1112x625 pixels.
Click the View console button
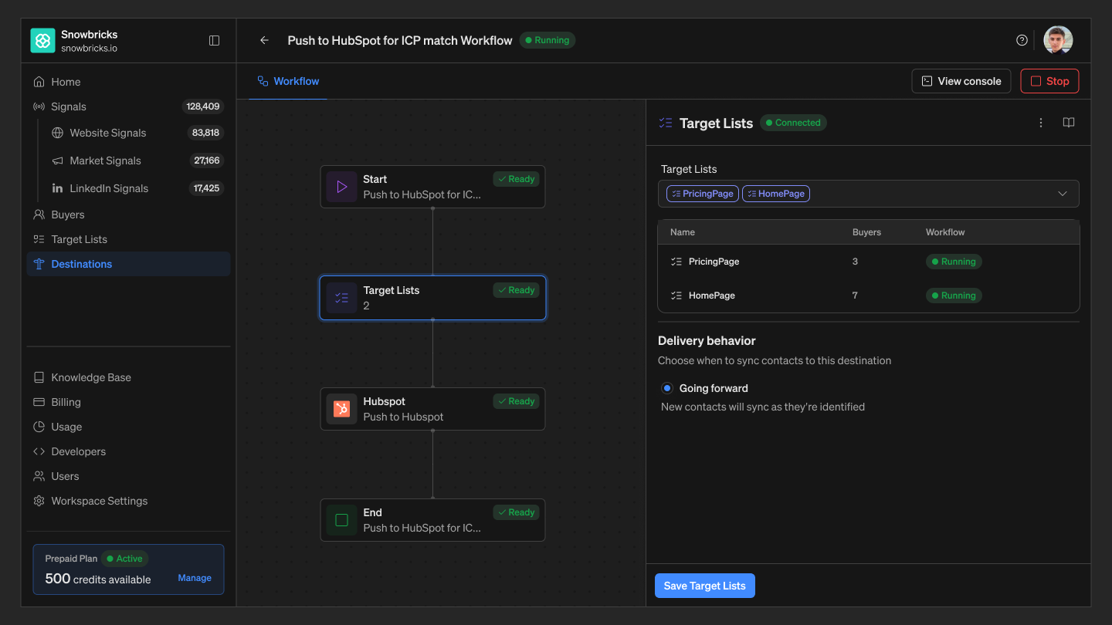(x=961, y=81)
